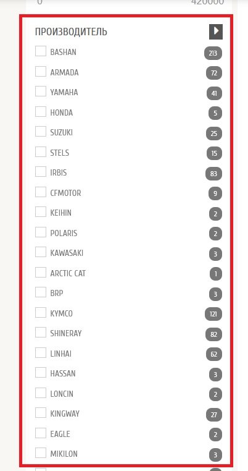This screenshot has width=248, height=471.
Task: Toggle the SUZUKI checkbox
Action: pyautogui.click(x=41, y=132)
